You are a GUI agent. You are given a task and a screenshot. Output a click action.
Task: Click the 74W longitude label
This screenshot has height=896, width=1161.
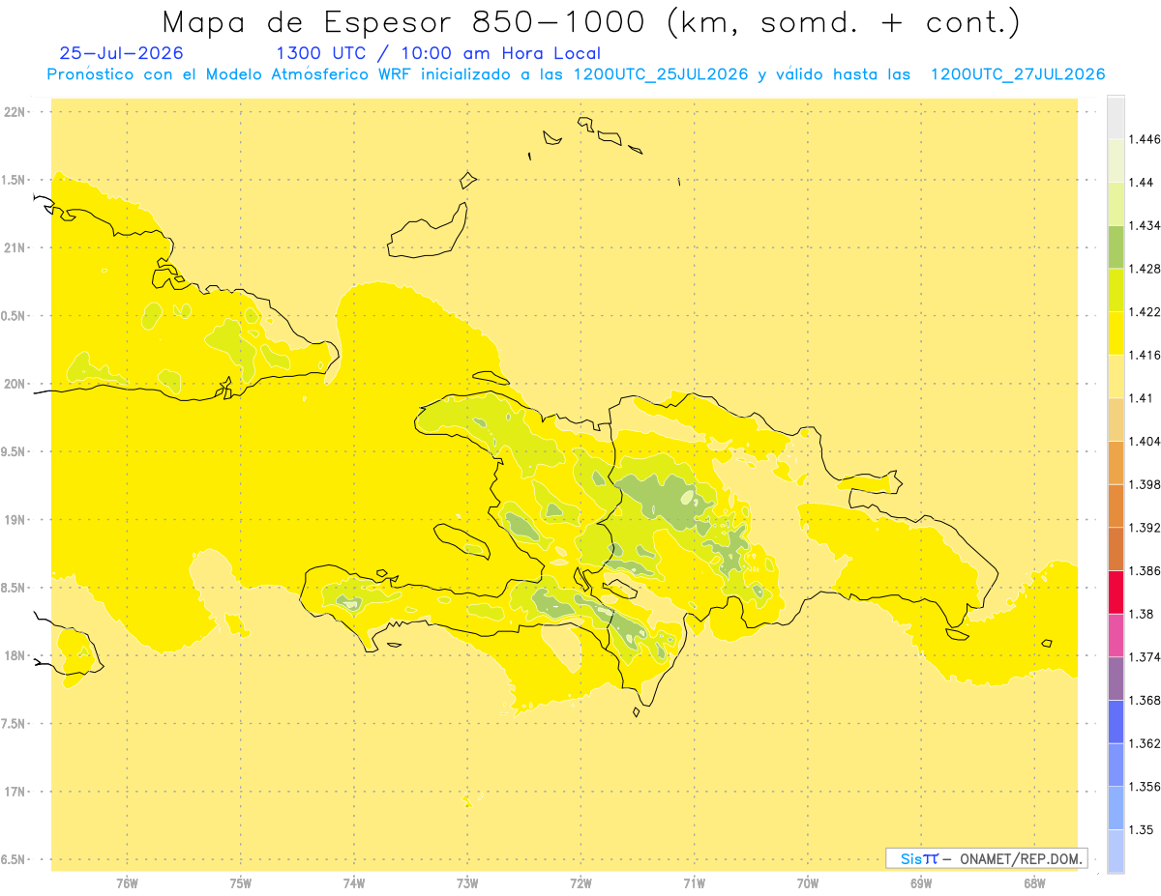(353, 882)
